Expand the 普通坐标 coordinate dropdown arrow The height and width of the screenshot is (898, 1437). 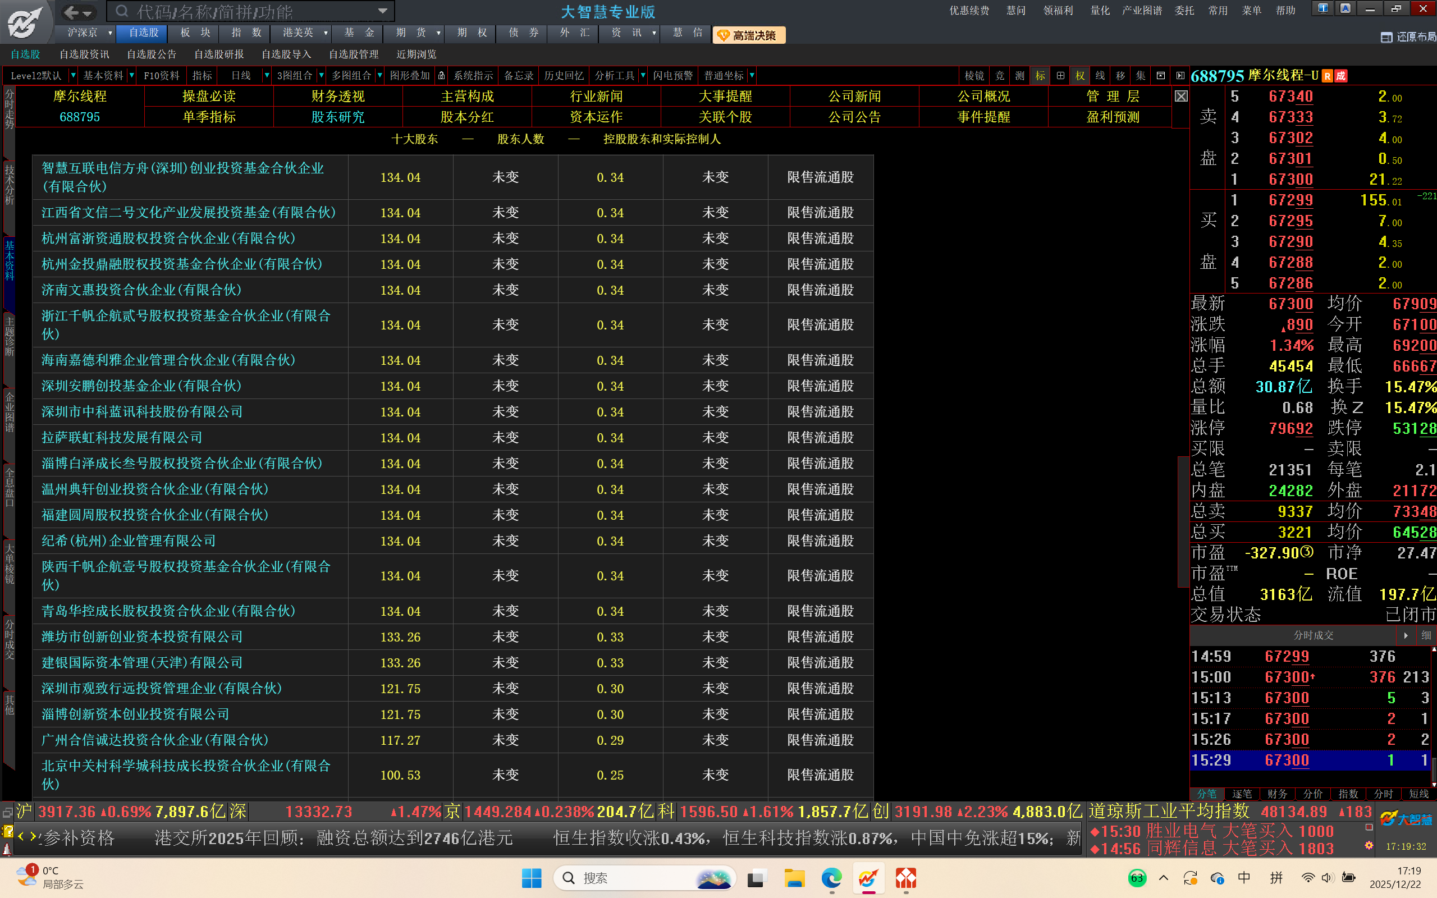pos(752,75)
